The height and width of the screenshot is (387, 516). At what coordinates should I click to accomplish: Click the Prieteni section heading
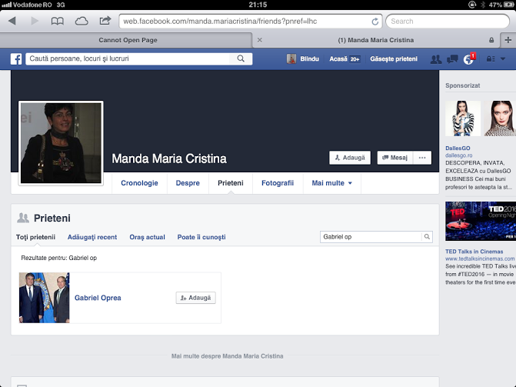tap(52, 218)
